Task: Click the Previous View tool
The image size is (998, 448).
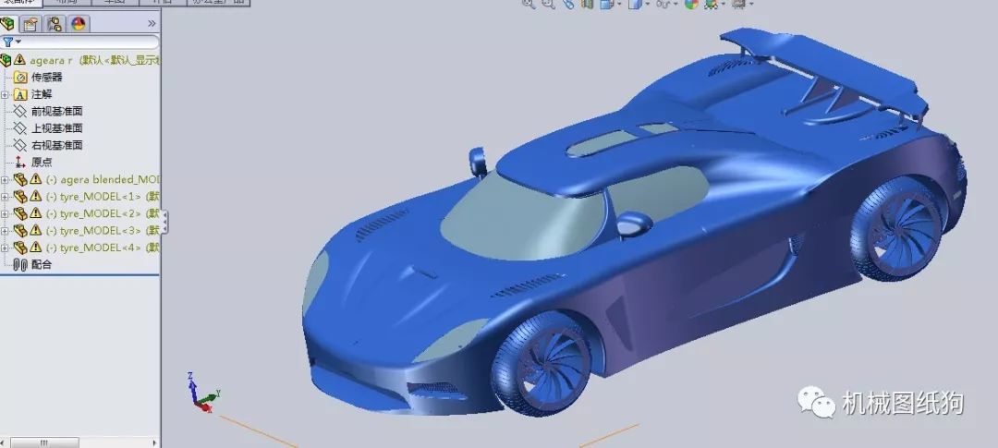Action: pyautogui.click(x=567, y=4)
